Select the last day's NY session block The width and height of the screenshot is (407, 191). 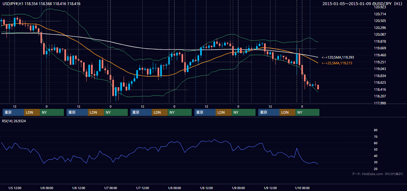click(307, 112)
